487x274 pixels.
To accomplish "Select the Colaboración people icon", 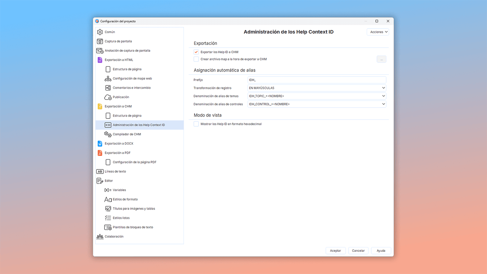I will pyautogui.click(x=100, y=236).
